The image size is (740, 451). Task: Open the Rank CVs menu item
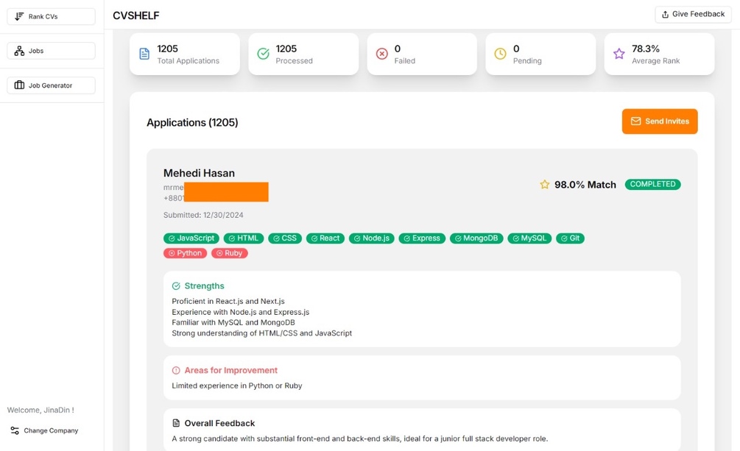coord(51,16)
